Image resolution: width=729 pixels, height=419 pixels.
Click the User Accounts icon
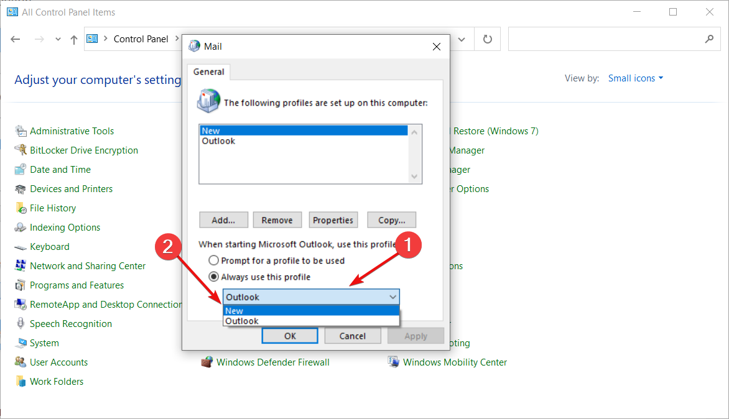(x=21, y=362)
